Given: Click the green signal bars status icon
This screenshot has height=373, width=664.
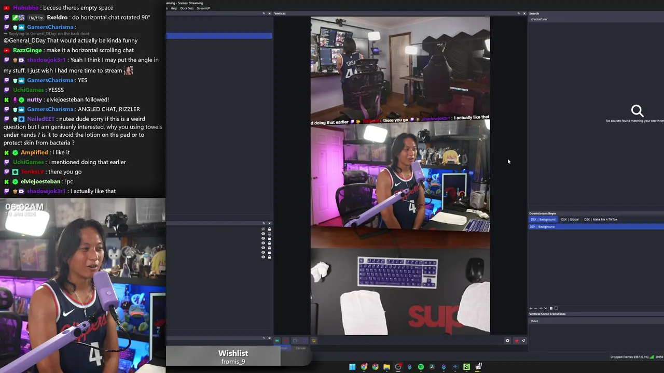Looking at the screenshot, I should 652,357.
